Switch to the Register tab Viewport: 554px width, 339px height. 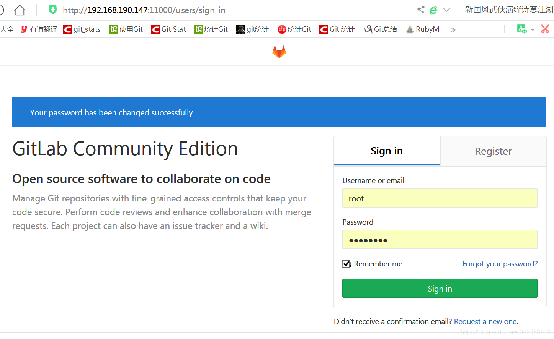pos(493,151)
